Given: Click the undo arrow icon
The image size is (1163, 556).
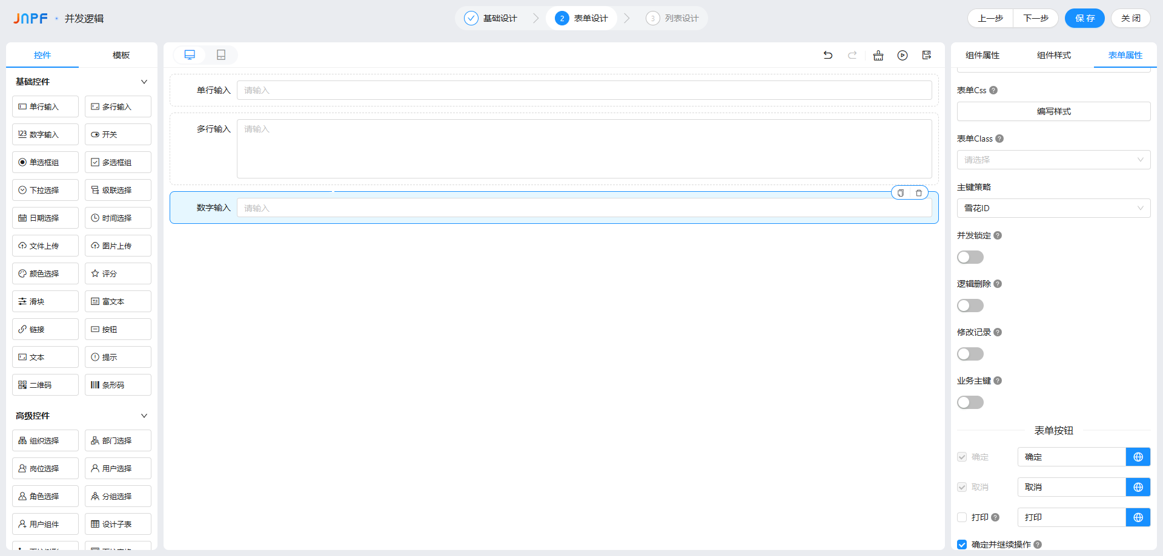Looking at the screenshot, I should point(828,55).
